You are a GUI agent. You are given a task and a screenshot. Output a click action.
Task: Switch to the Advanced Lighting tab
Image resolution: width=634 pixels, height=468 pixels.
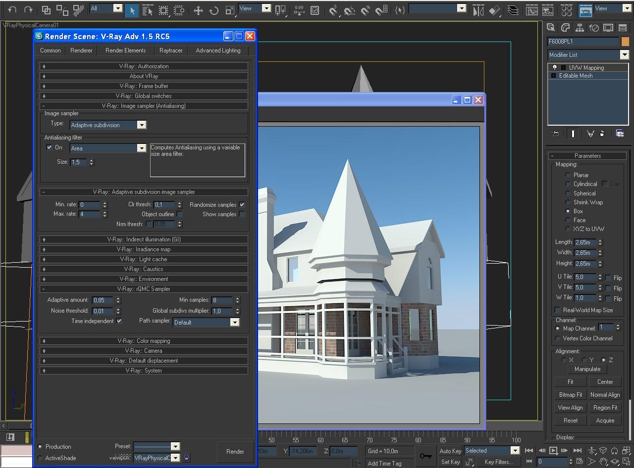coord(218,50)
